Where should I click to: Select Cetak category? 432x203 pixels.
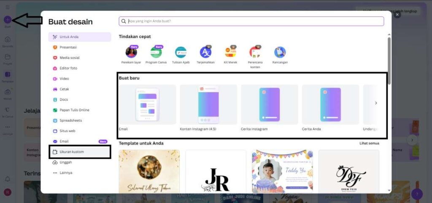point(80,89)
